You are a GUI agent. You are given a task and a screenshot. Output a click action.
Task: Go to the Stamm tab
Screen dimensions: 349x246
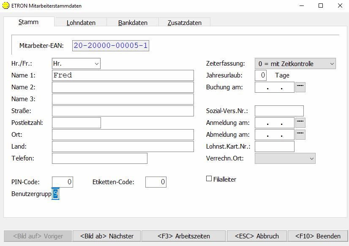(29, 22)
